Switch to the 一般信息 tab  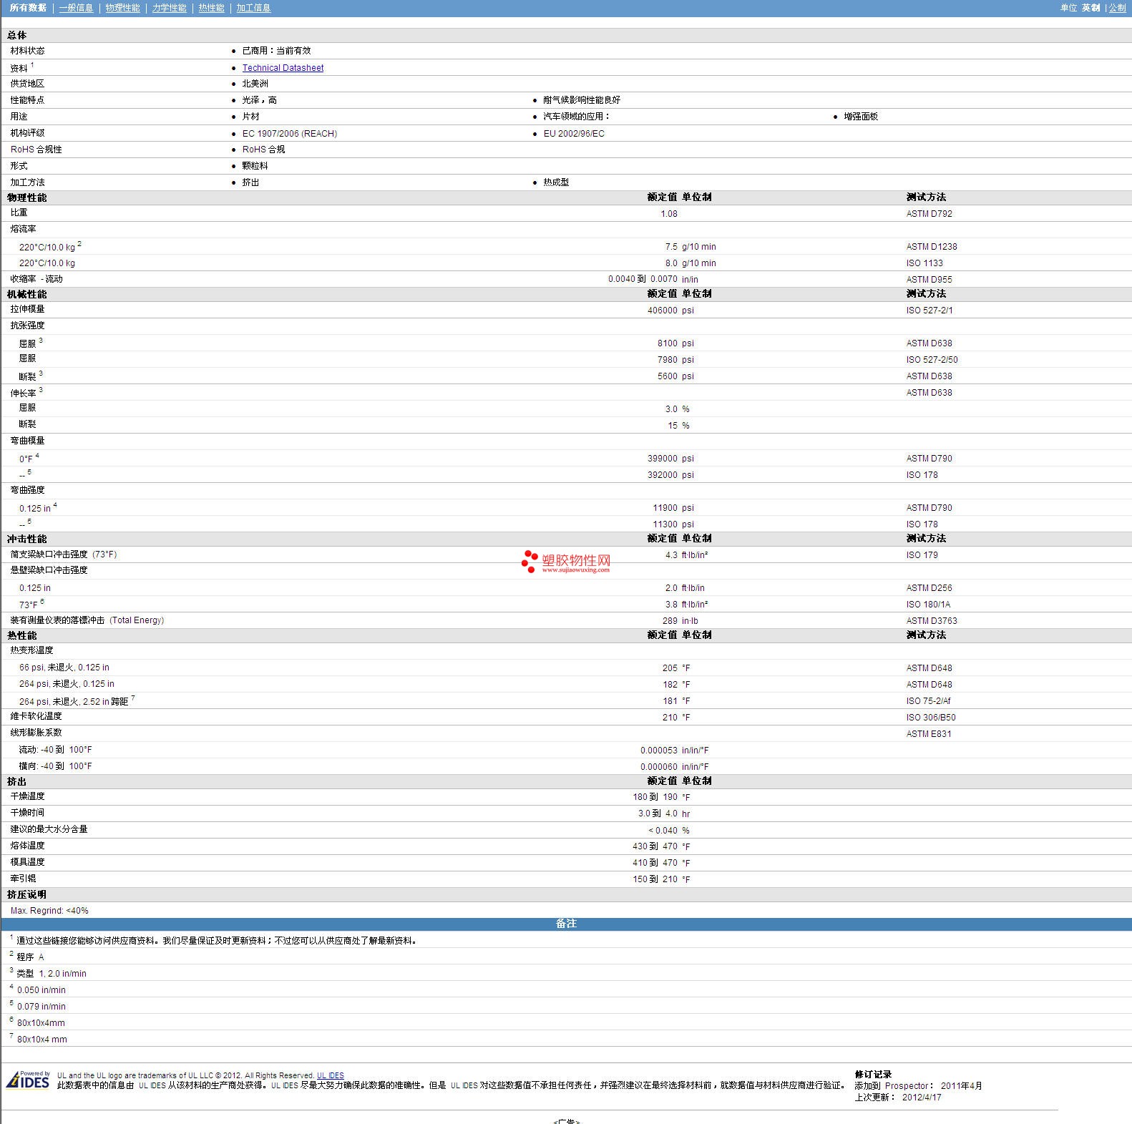(x=76, y=8)
